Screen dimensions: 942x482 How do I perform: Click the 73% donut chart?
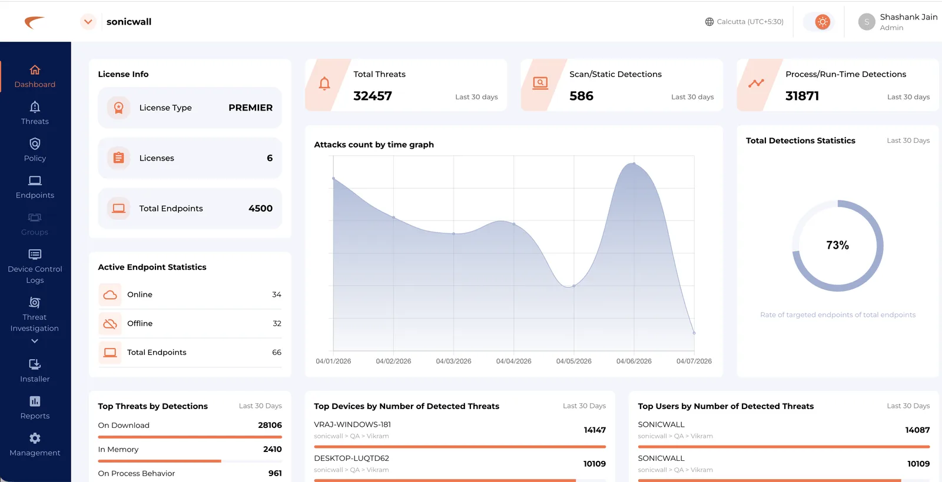tap(838, 246)
